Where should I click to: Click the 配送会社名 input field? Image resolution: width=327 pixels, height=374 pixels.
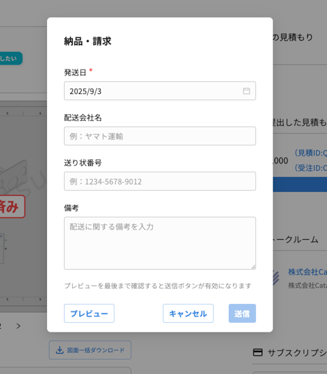point(160,136)
